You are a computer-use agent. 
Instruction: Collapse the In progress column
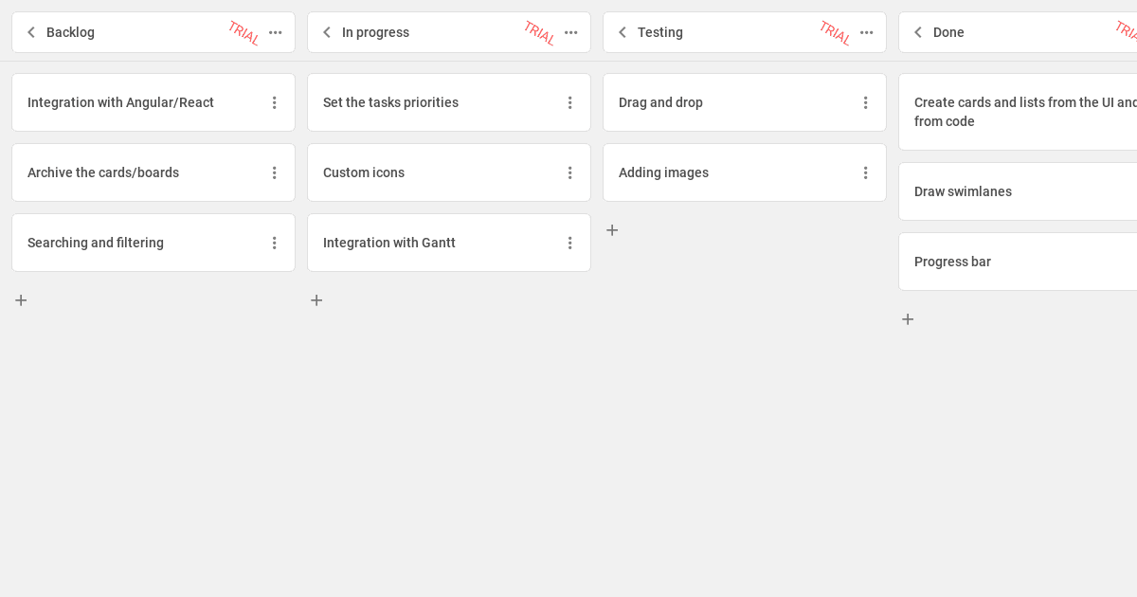[x=327, y=31]
